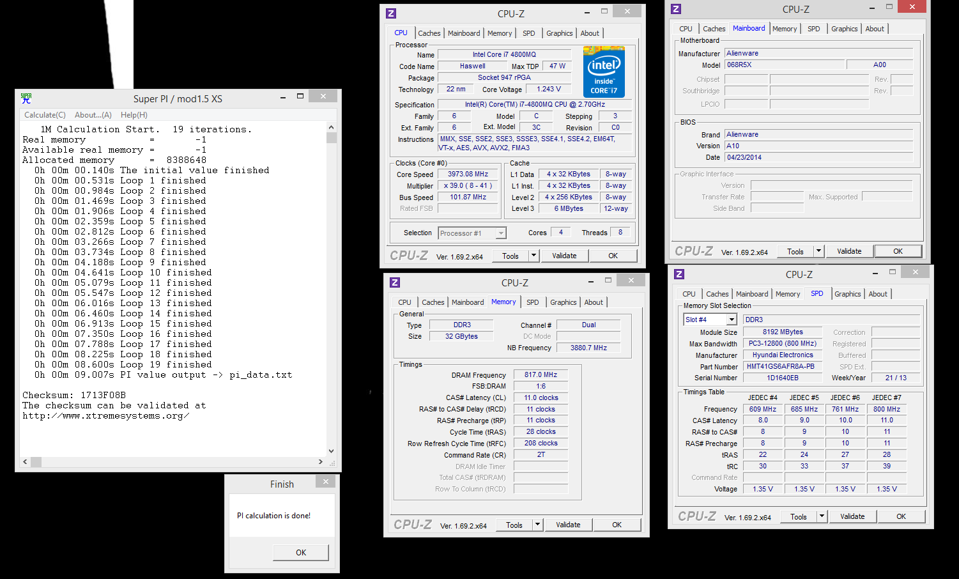This screenshot has width=959, height=579.
Task: Click the CPU-Z icon in the Mainboard window
Action: point(676,9)
